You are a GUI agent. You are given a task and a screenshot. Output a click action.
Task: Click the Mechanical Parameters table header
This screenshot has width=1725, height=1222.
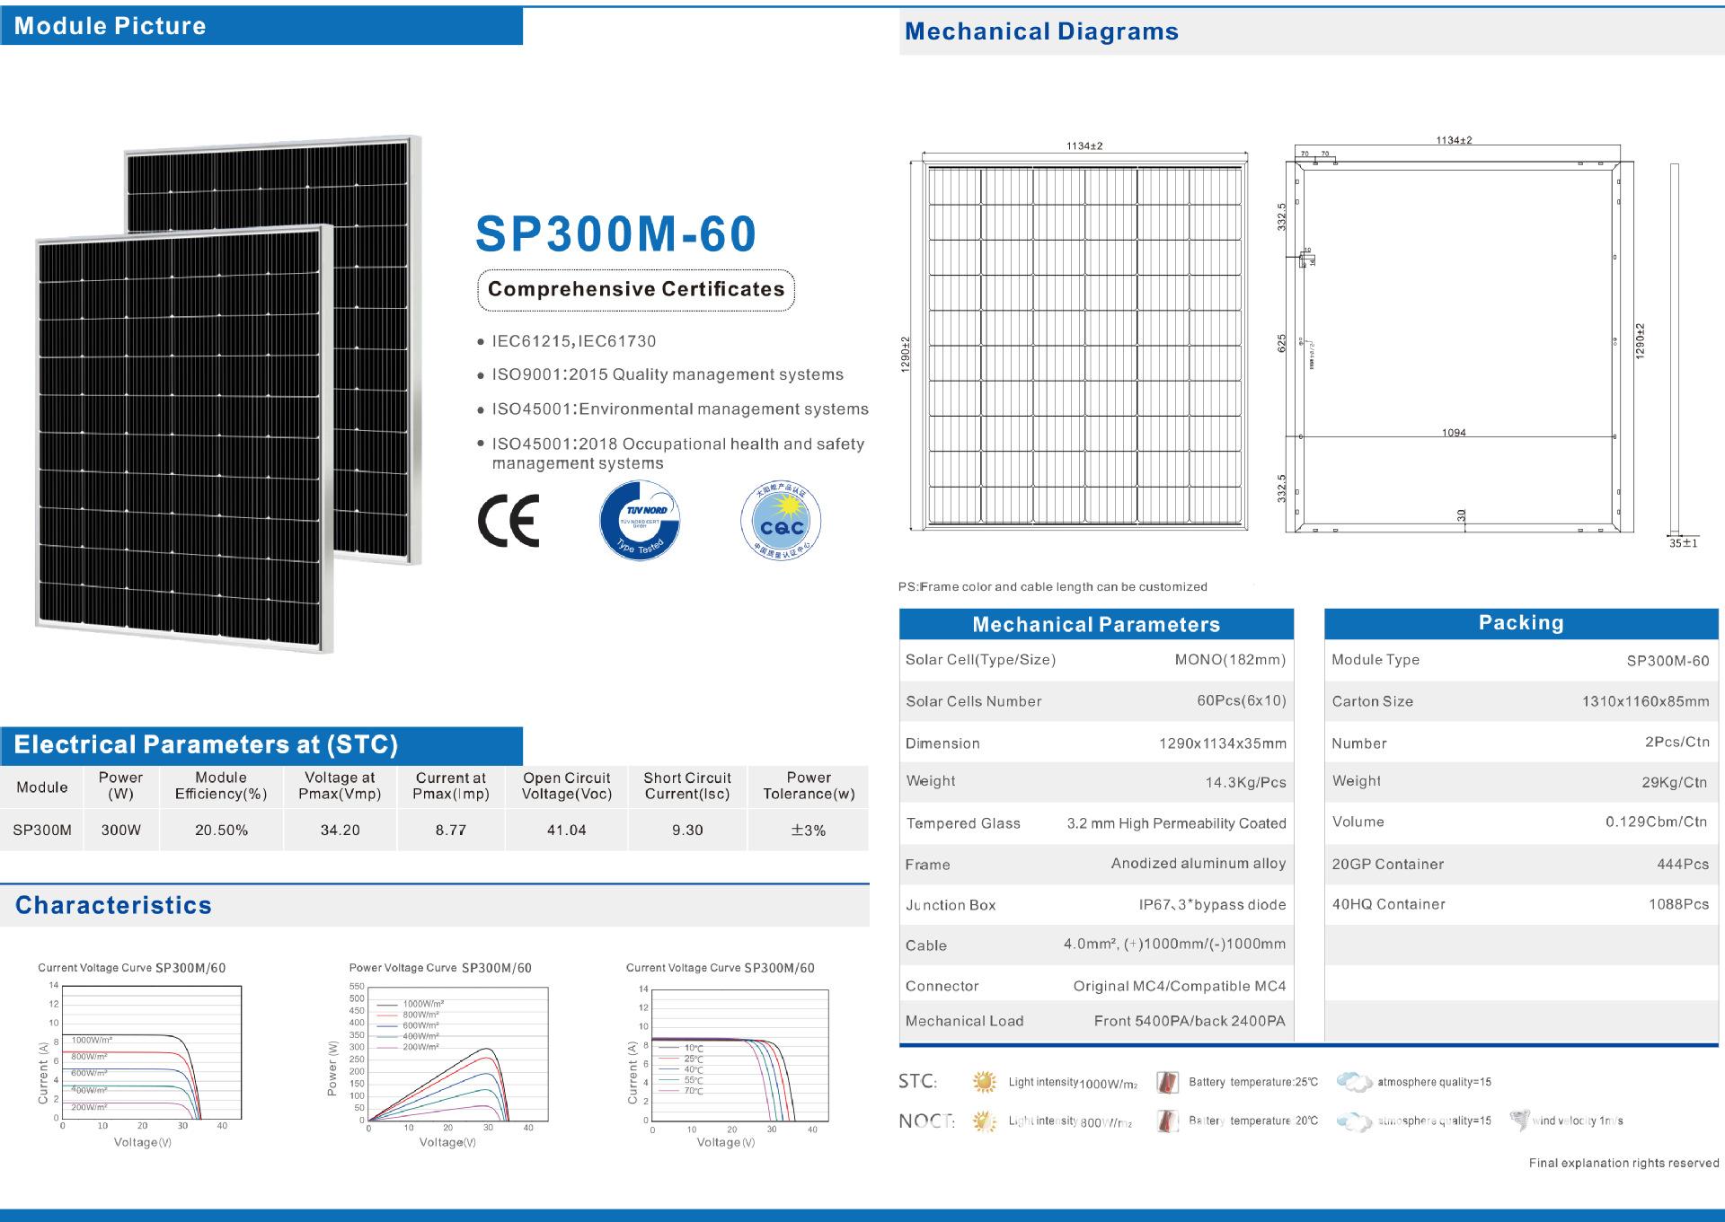coord(1095,624)
